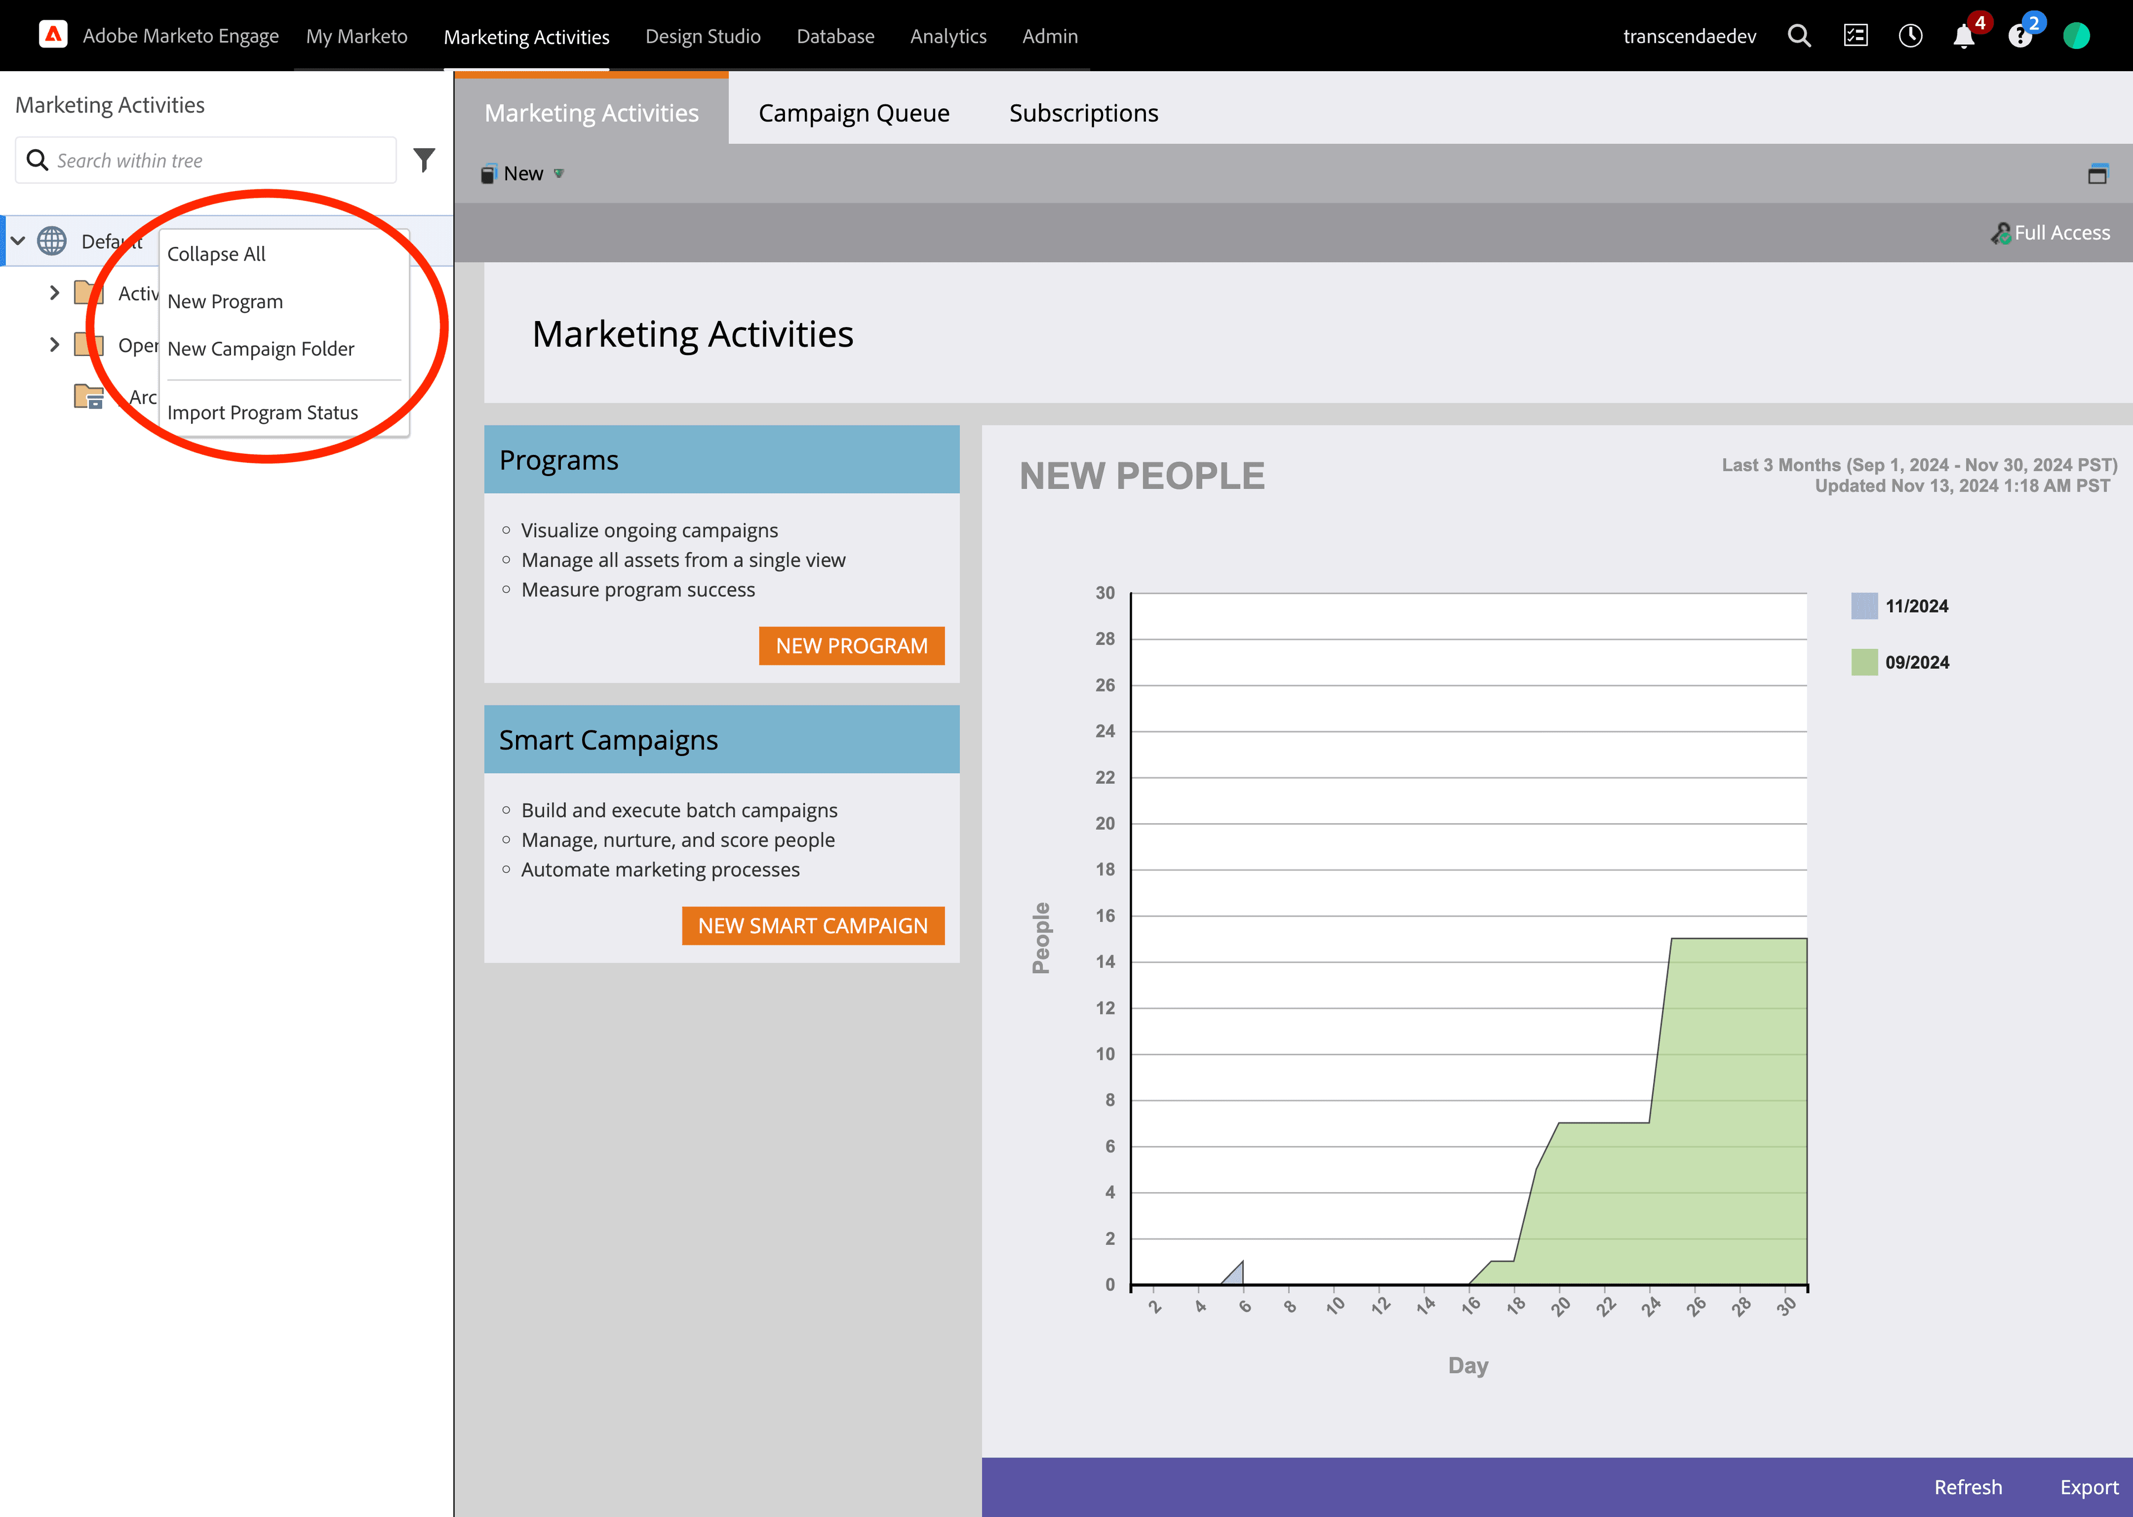Select New Campaign Folder from context menu
This screenshot has width=2133, height=1517.
point(261,348)
